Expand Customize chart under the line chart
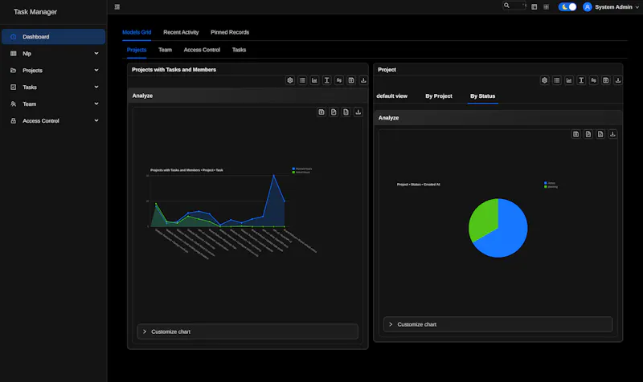643x382 pixels. [x=248, y=331]
